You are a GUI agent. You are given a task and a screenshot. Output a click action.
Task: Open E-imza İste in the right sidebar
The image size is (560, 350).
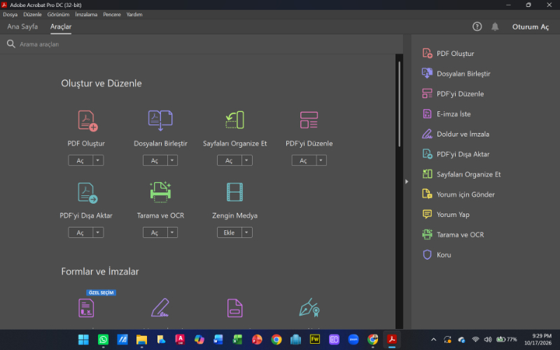(x=447, y=114)
